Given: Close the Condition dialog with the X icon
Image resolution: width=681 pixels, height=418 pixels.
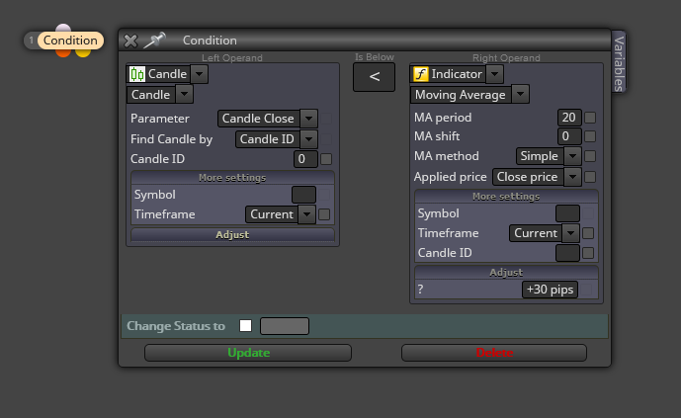Looking at the screenshot, I should [130, 41].
